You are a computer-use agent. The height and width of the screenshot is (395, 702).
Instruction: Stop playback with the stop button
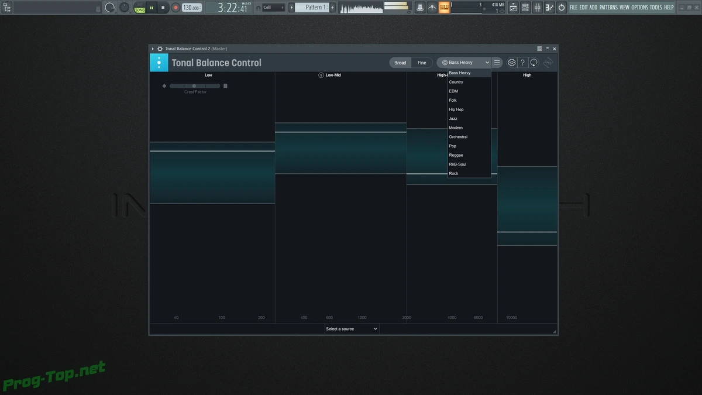point(163,8)
